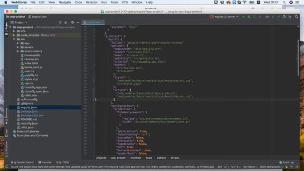Select polyfills.ts in project tree
This screenshot has width=304, height=171.
point(31,76)
